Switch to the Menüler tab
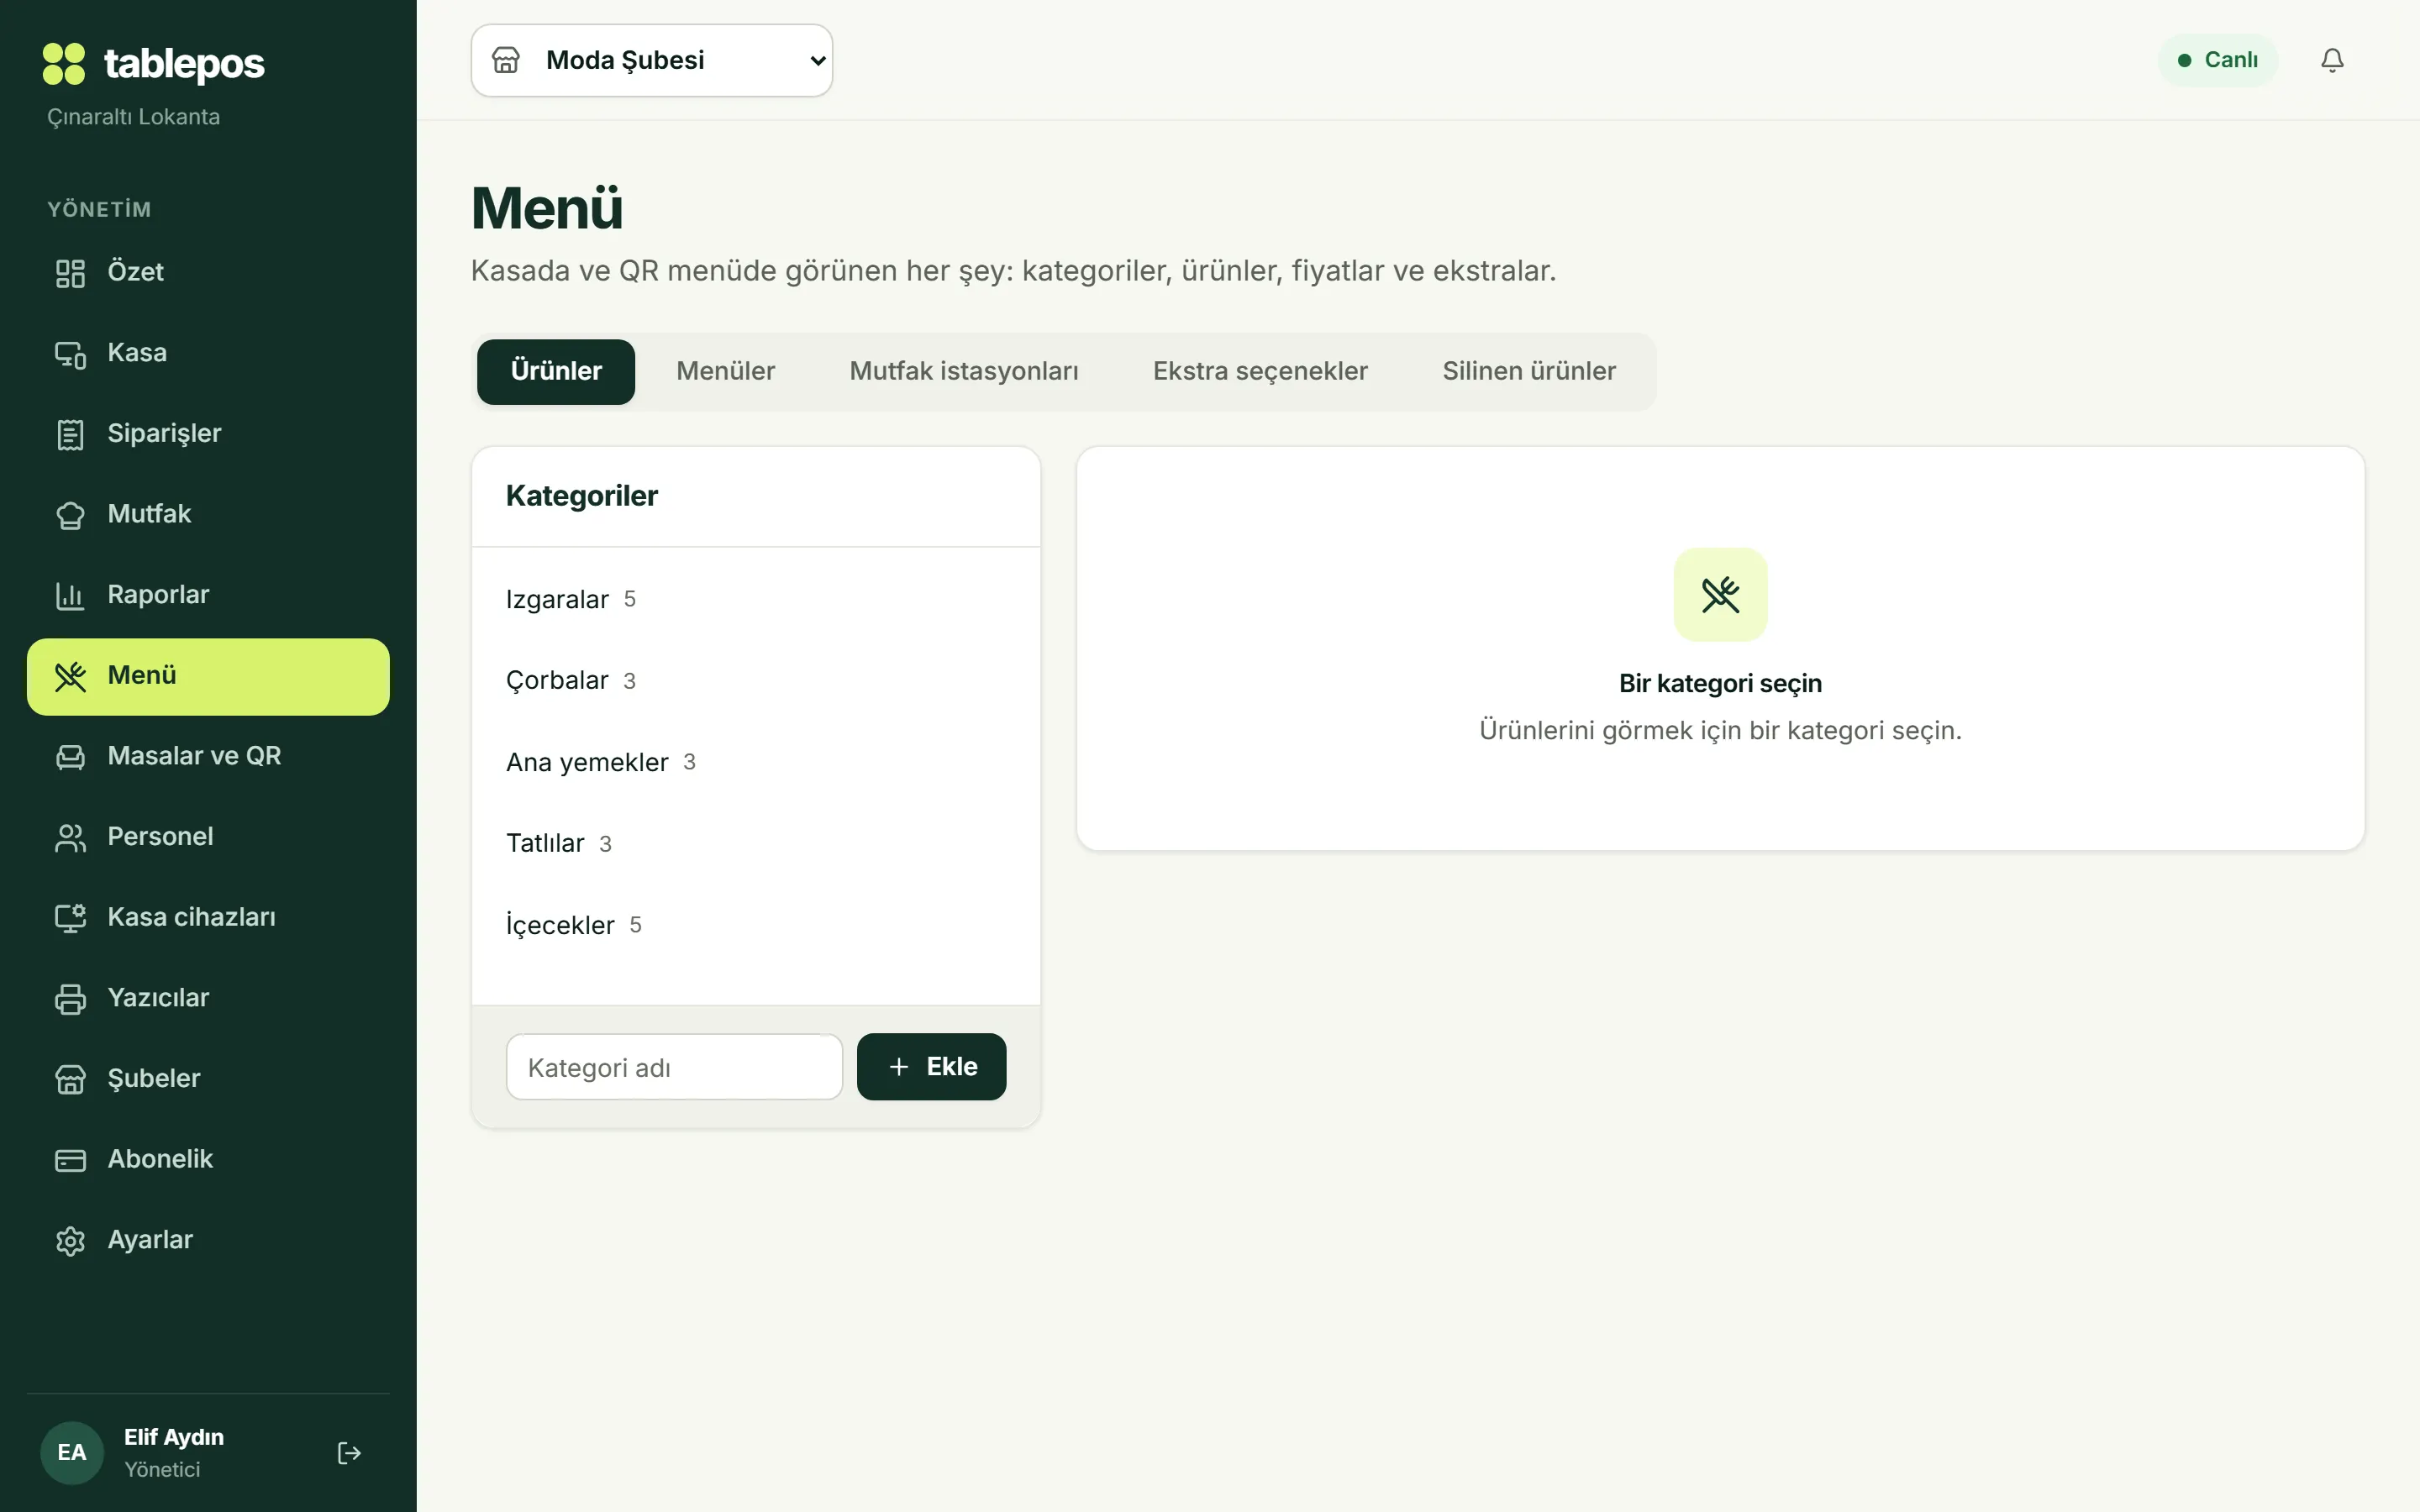 726,372
